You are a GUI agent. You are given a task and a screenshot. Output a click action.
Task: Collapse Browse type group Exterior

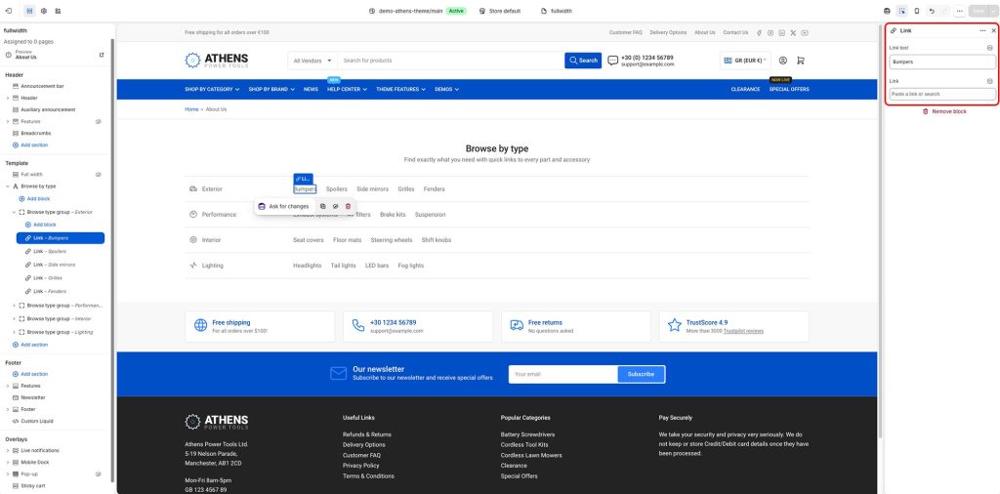coord(14,212)
